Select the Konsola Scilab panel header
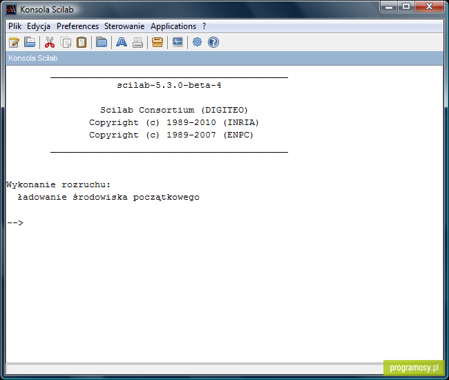Image resolution: width=449 pixels, height=380 pixels. click(x=224, y=58)
